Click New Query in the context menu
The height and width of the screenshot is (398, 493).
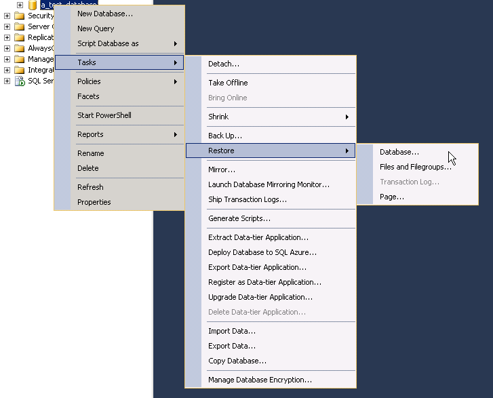[96, 28]
